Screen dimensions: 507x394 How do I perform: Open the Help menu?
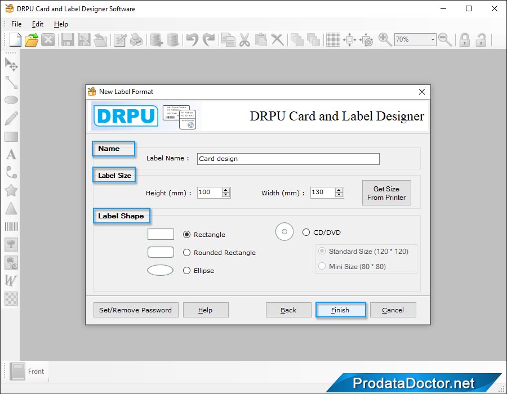click(x=61, y=24)
